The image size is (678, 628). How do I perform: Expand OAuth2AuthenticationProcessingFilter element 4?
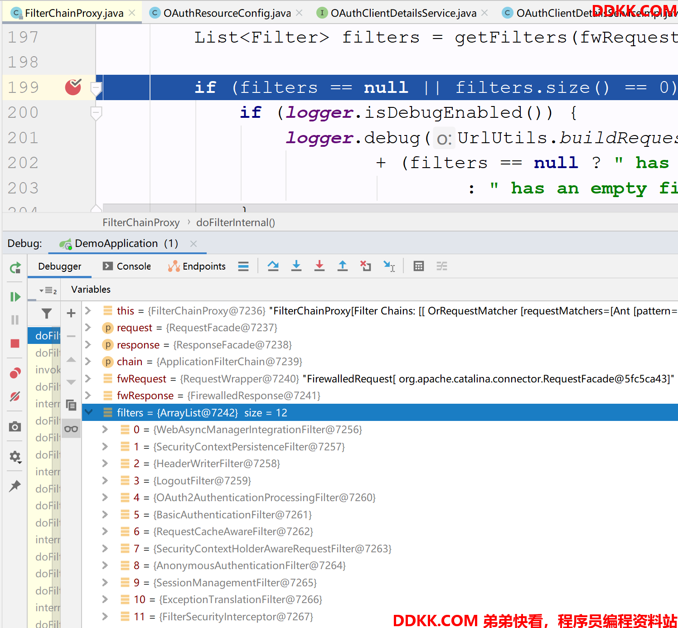[105, 498]
